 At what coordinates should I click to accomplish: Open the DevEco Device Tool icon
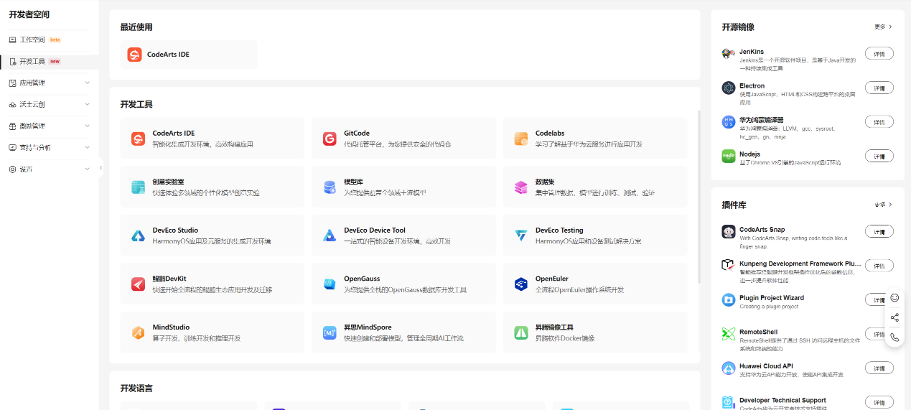(x=330, y=236)
